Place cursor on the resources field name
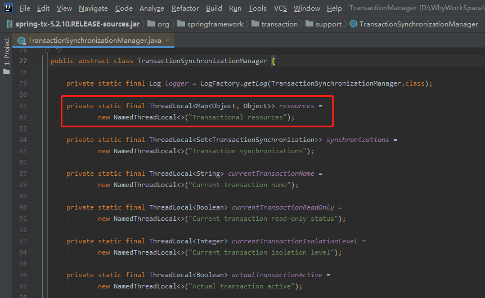The width and height of the screenshot is (485, 298). pos(297,106)
